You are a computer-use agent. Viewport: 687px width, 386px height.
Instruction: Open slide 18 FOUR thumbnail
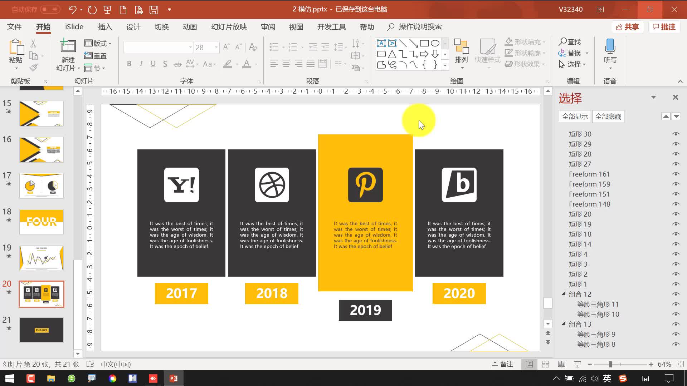(x=42, y=222)
